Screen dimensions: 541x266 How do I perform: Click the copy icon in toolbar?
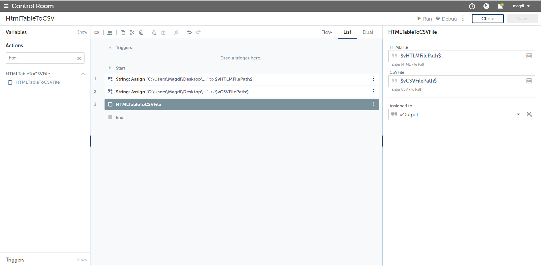pyautogui.click(x=123, y=32)
